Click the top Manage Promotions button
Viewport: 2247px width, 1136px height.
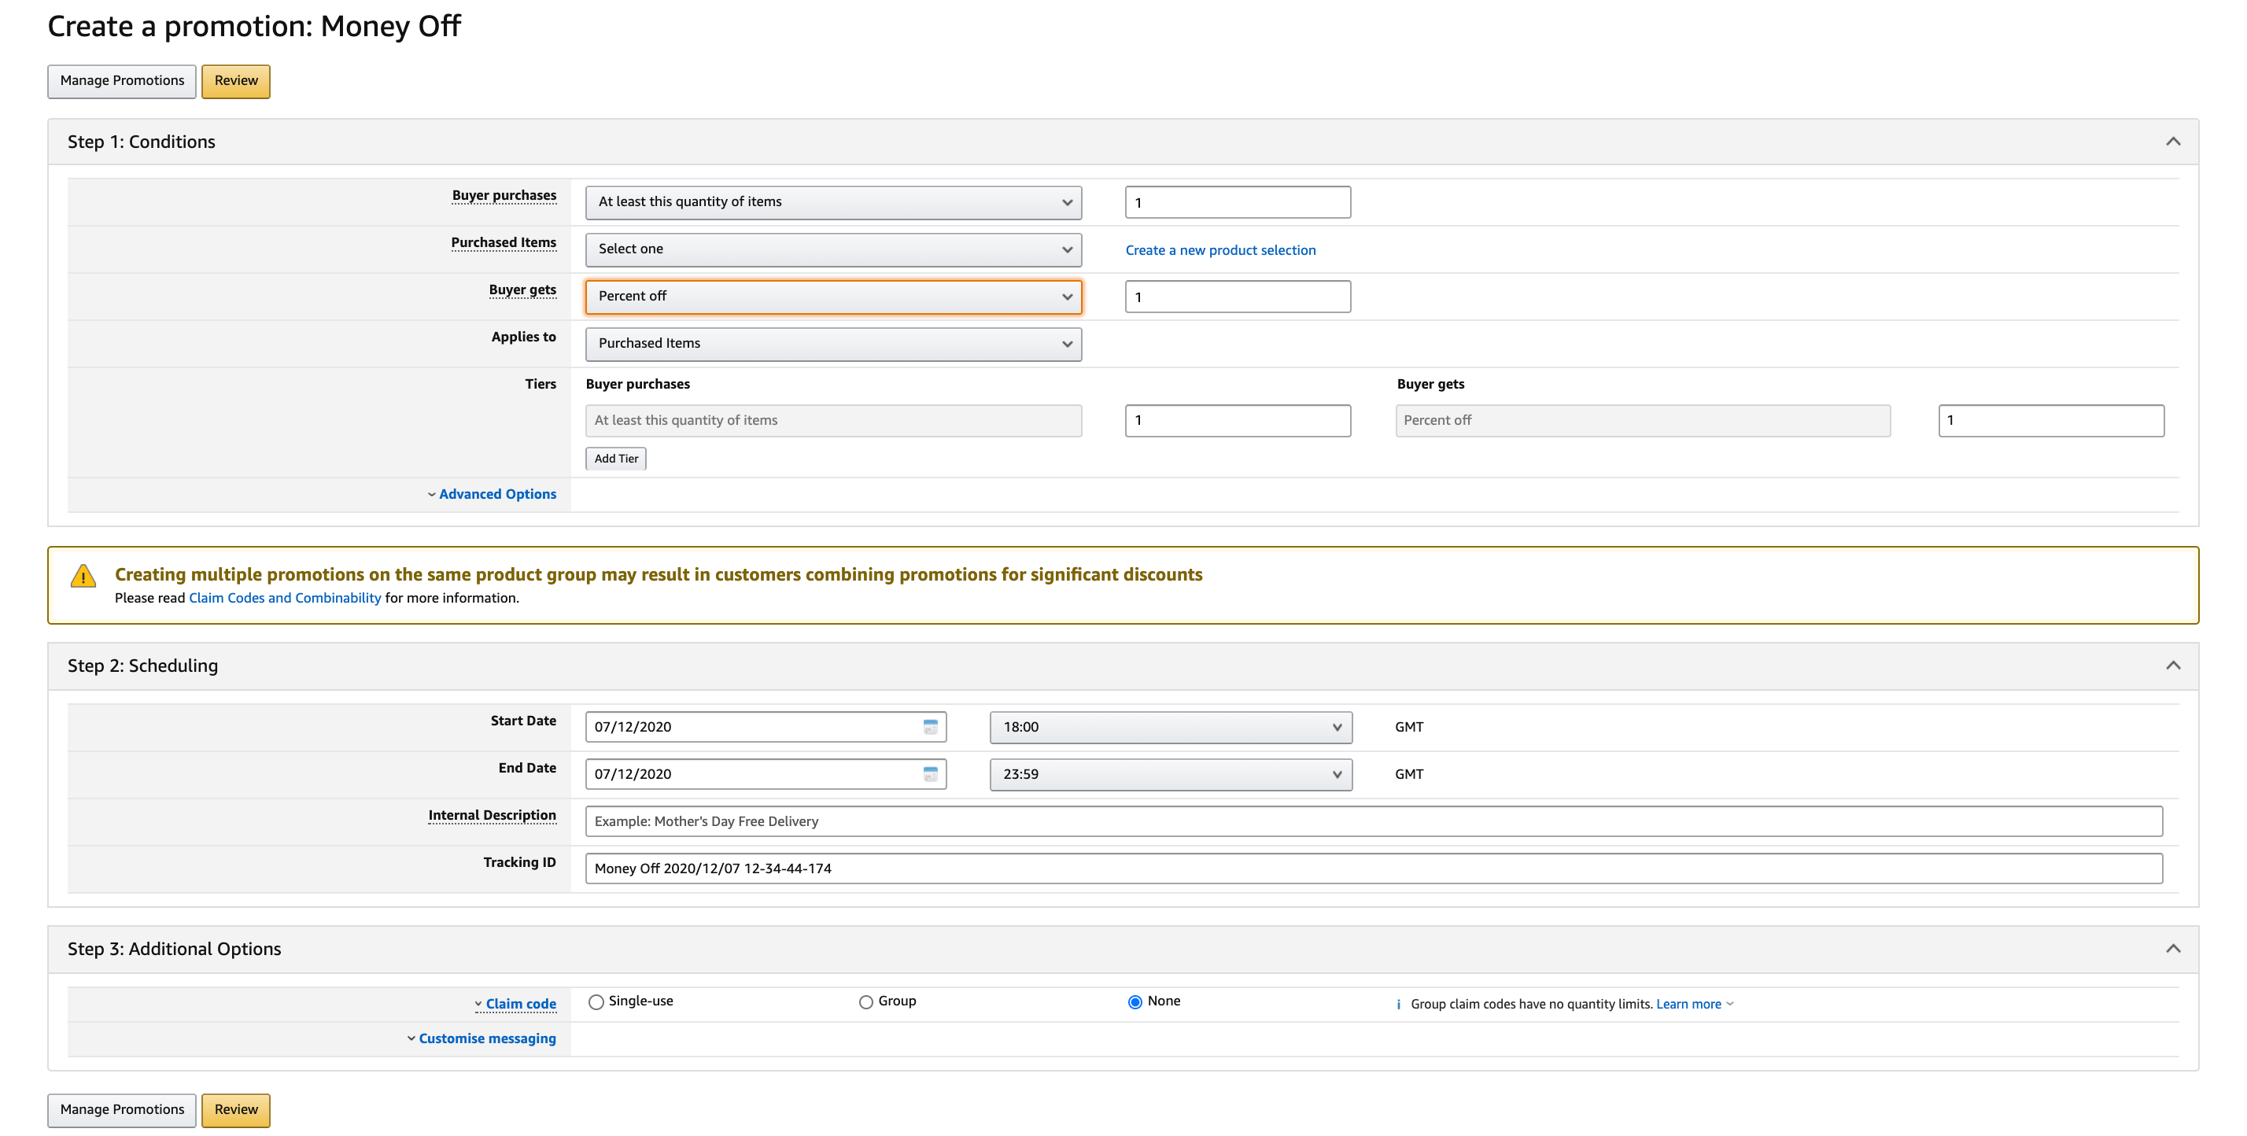coord(122,81)
